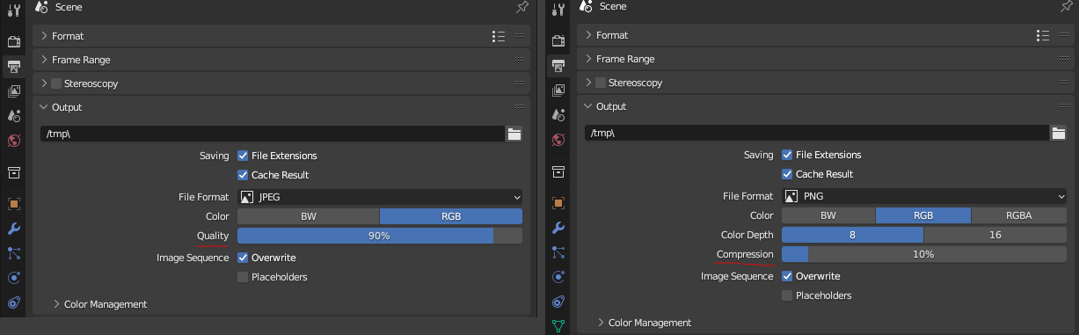Select BW color mode in JPEG panel
Viewport: 1079px width, 335px height.
(x=309, y=216)
